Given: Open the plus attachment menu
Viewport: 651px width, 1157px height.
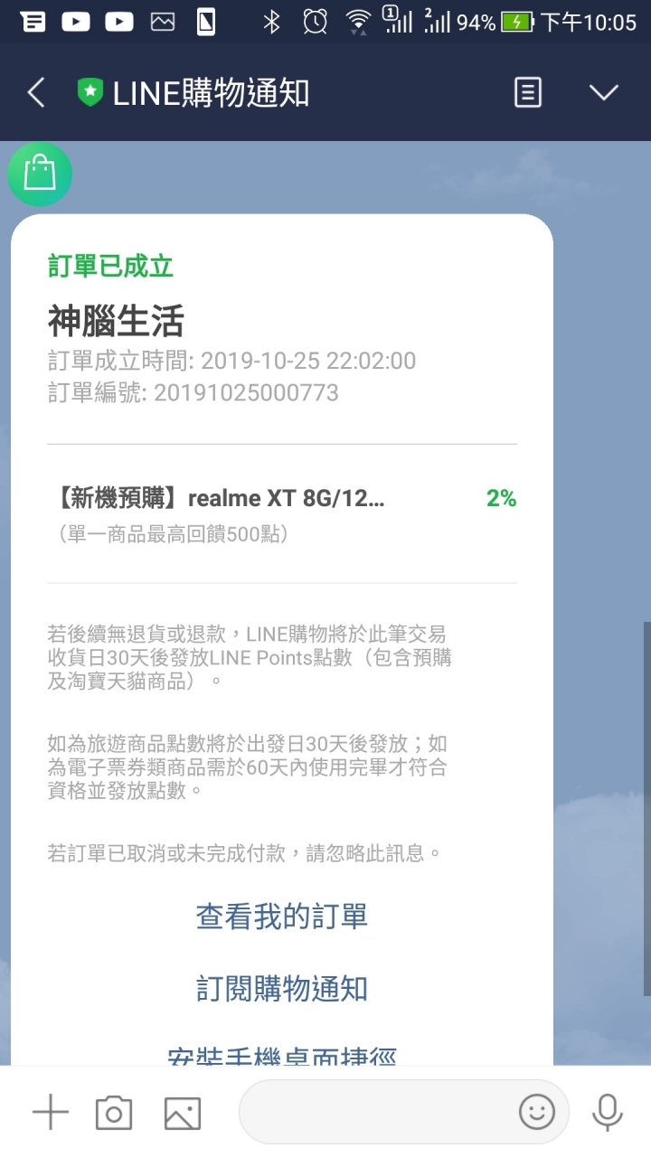Looking at the screenshot, I should click(51, 1112).
